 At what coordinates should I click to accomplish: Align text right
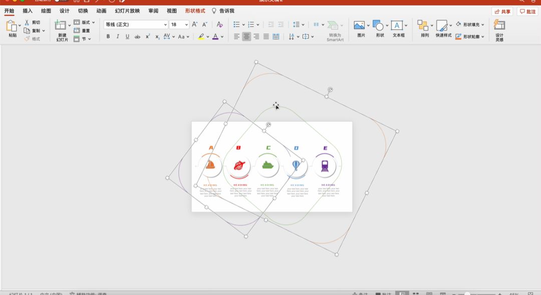(x=256, y=36)
